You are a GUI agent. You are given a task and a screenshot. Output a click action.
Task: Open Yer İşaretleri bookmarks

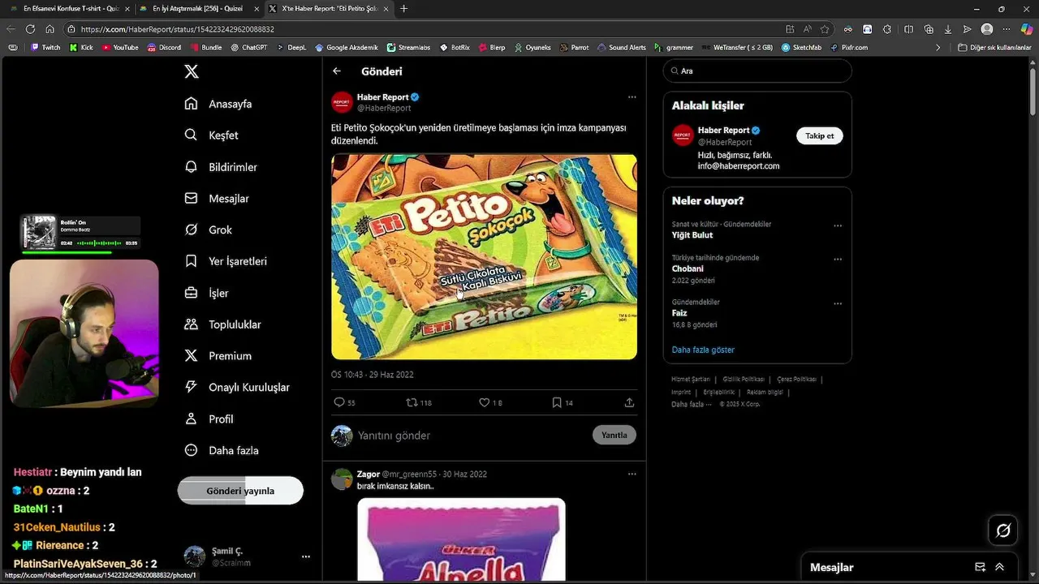point(226,261)
